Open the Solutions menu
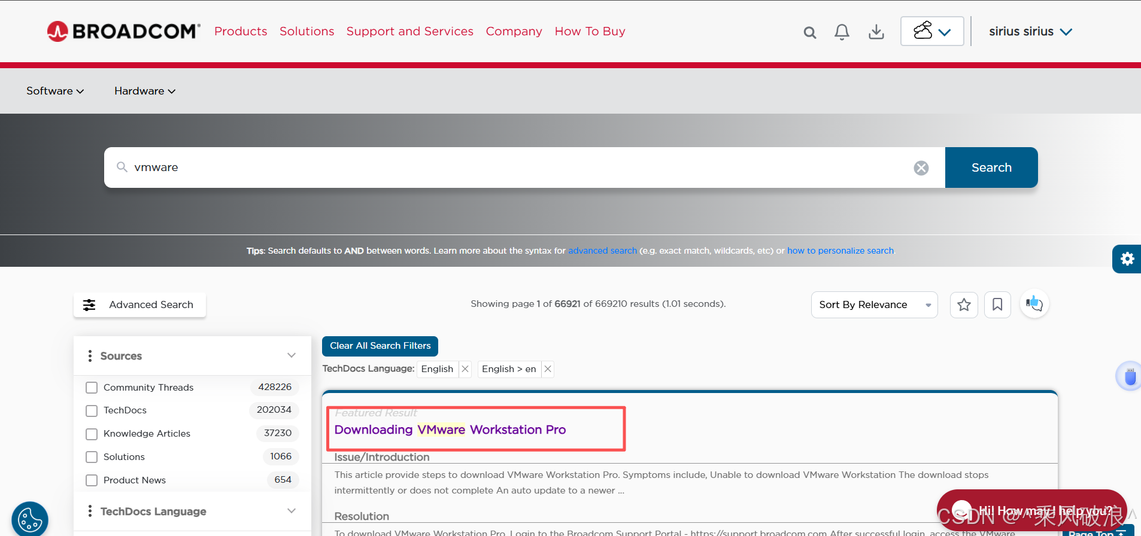The width and height of the screenshot is (1141, 536). coord(307,31)
